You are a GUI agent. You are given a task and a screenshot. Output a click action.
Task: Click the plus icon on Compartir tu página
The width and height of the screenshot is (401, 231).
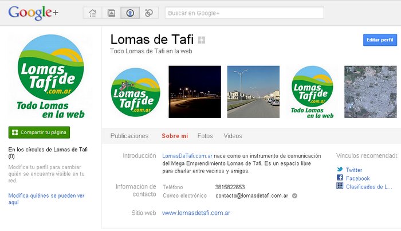coord(15,132)
